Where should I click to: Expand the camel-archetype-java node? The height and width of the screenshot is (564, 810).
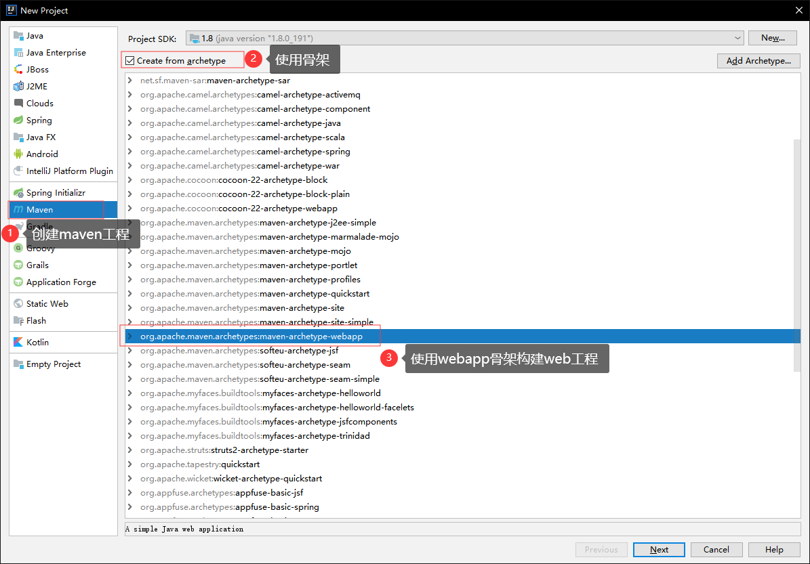click(130, 123)
